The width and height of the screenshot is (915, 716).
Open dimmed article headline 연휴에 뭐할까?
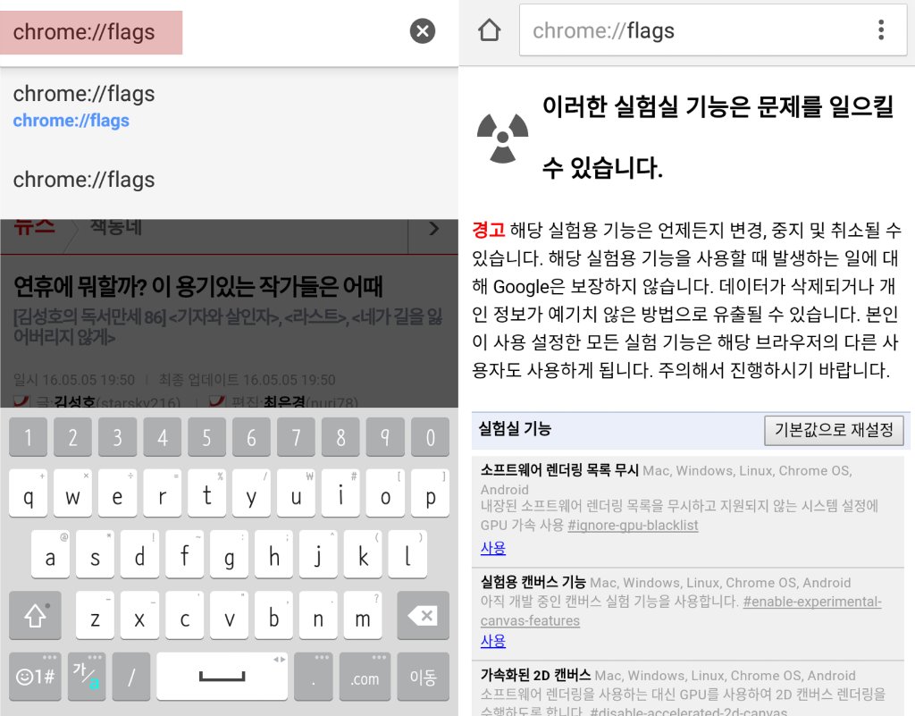pos(197,287)
